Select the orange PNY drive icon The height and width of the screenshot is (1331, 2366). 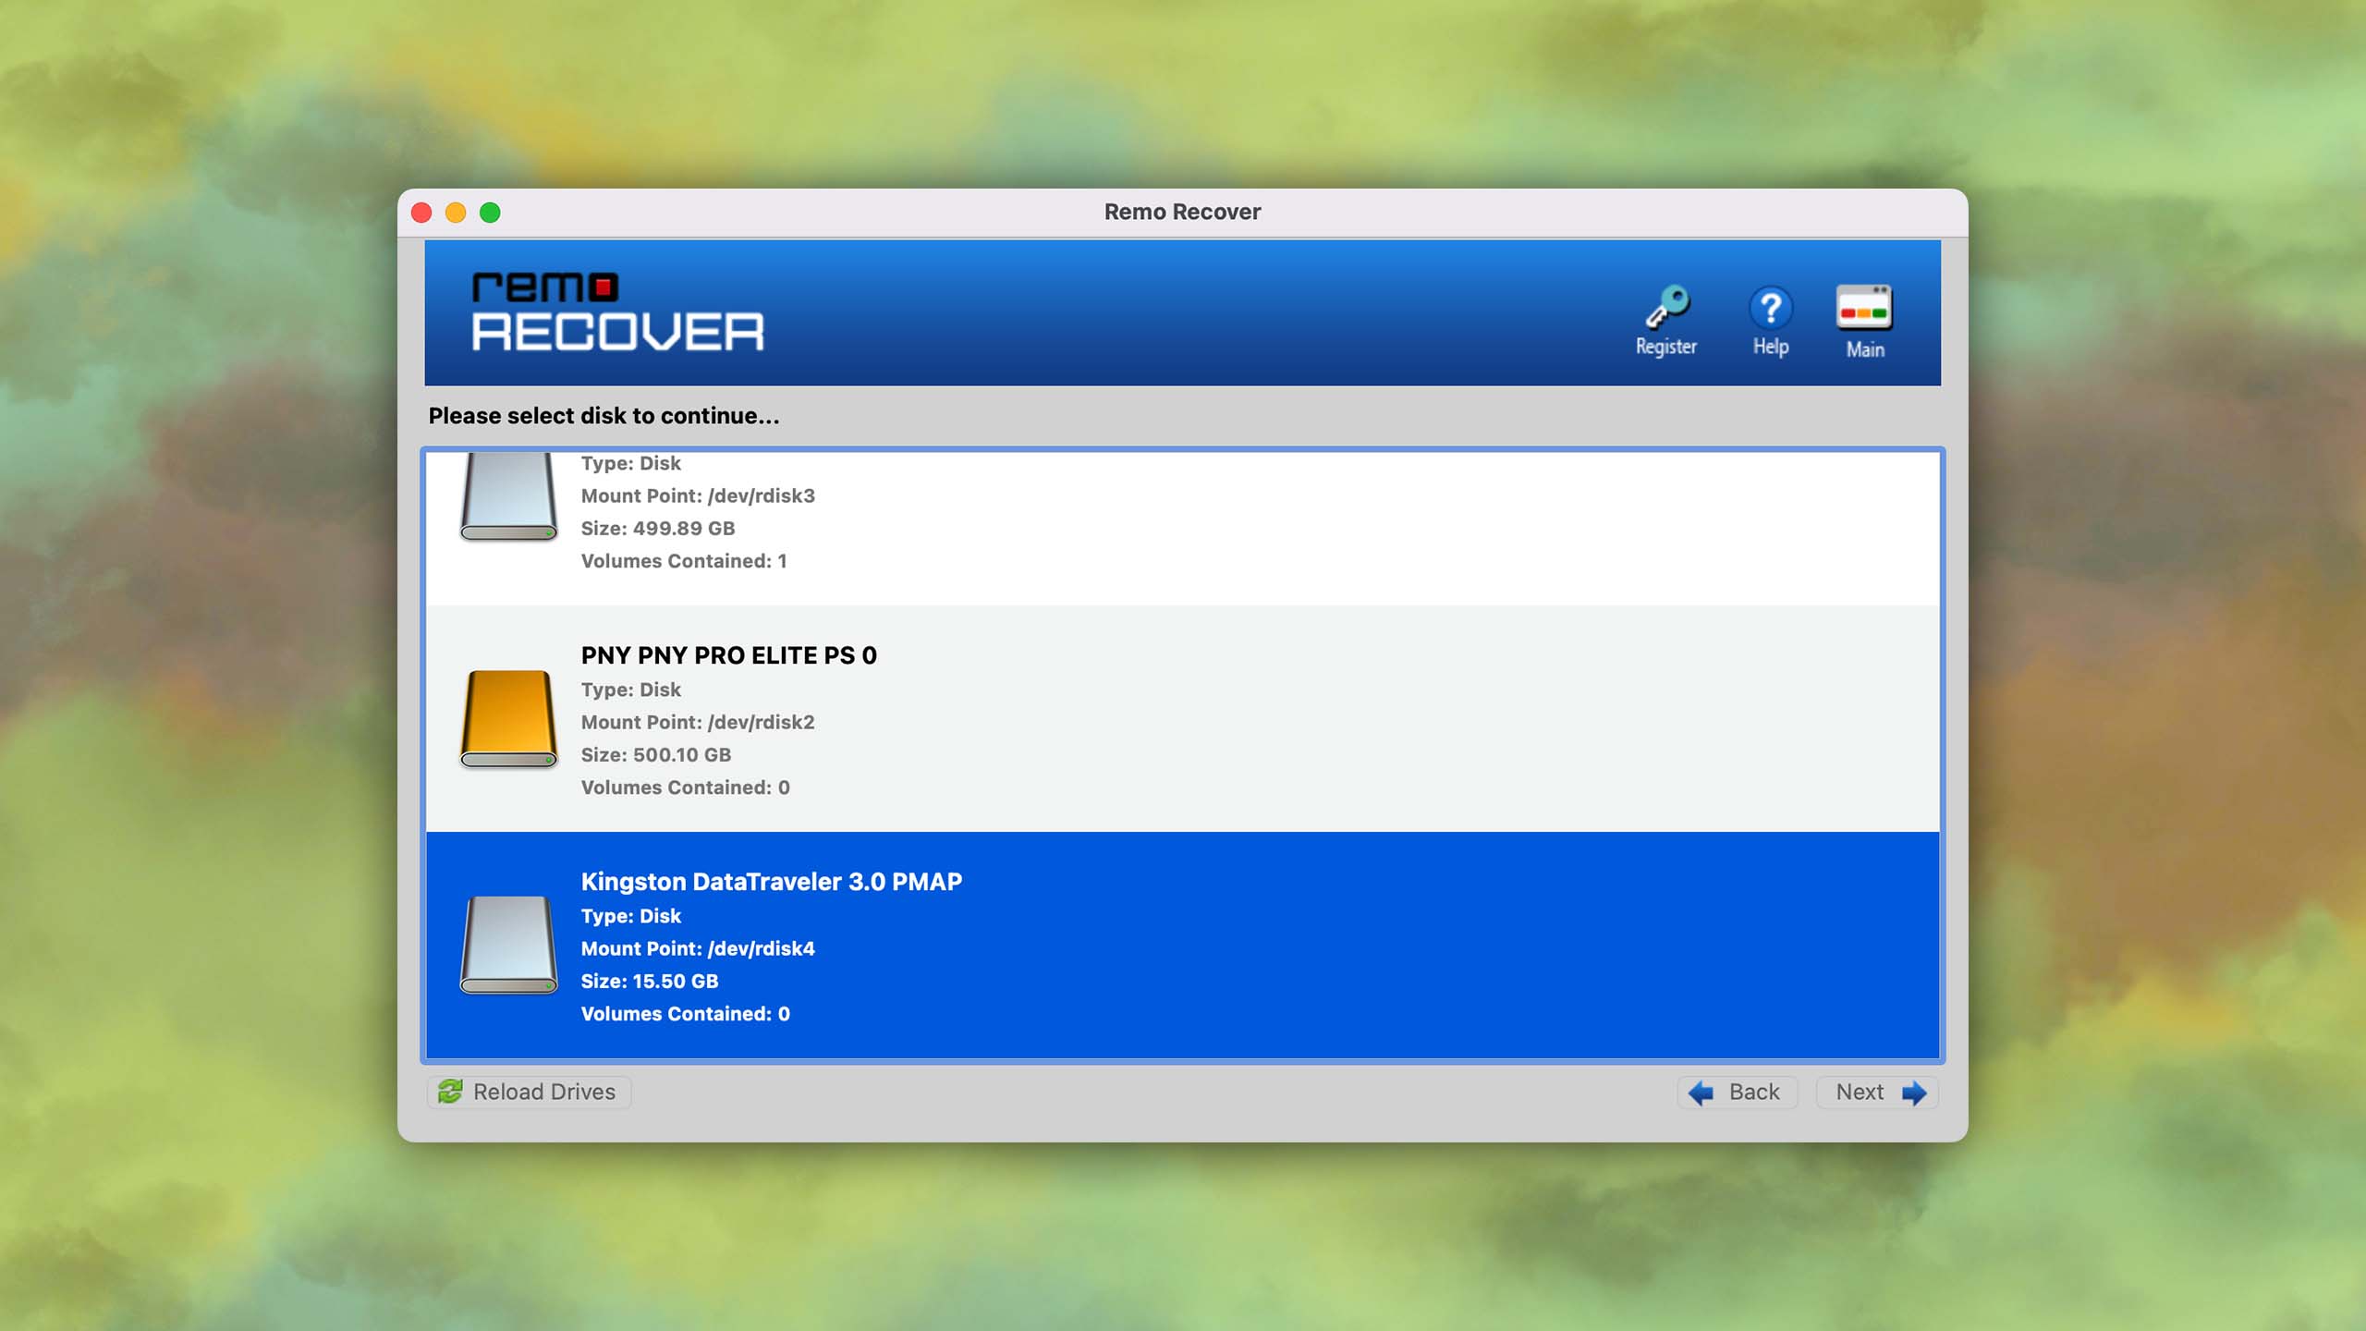click(508, 719)
